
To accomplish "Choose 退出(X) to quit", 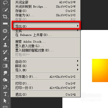I will pyautogui.click(x=46, y=94).
